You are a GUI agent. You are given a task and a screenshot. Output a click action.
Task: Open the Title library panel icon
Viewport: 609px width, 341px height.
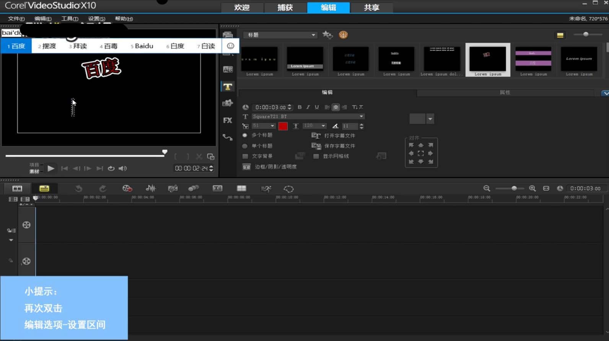click(x=228, y=87)
